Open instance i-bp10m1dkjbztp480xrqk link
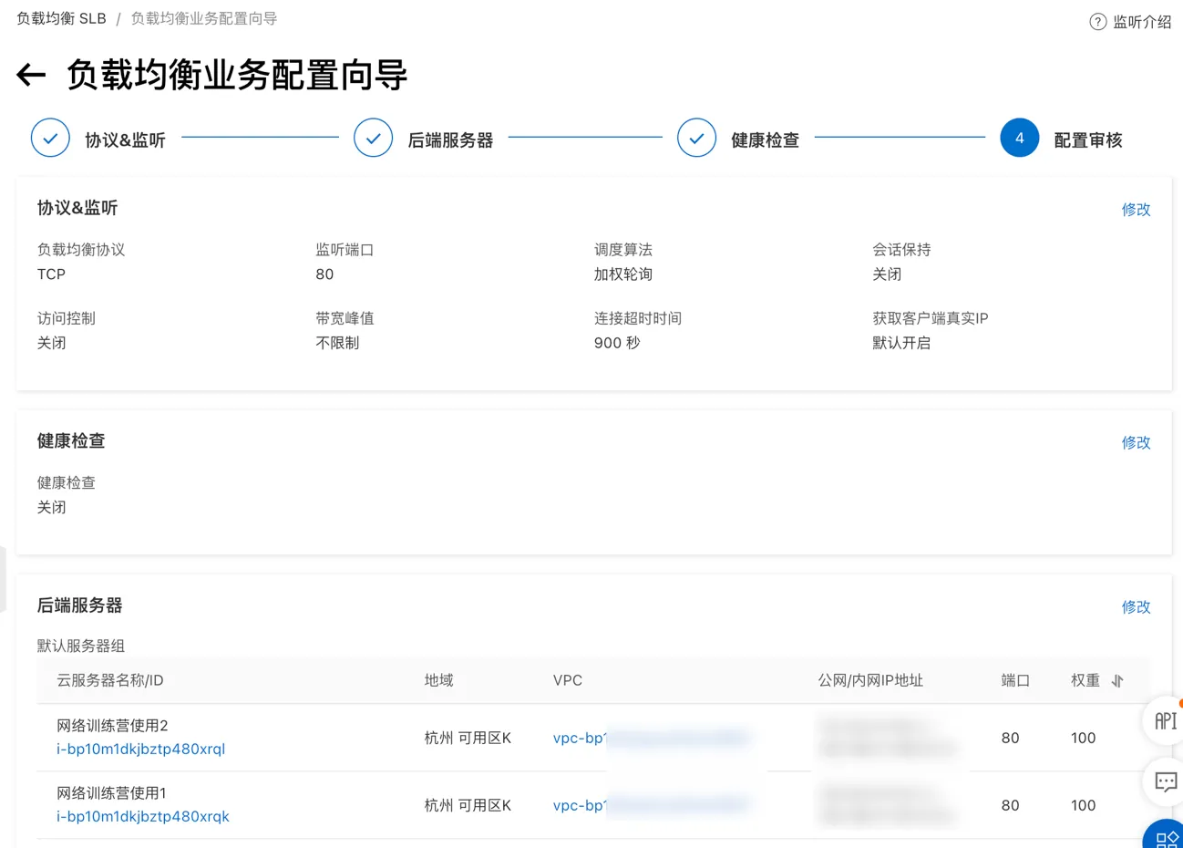This screenshot has height=848, width=1183. click(143, 816)
